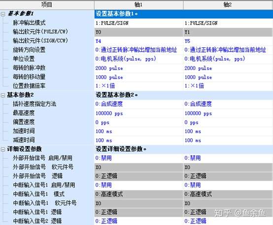Click the 设置基本参数2 description row

click(x=183, y=95)
